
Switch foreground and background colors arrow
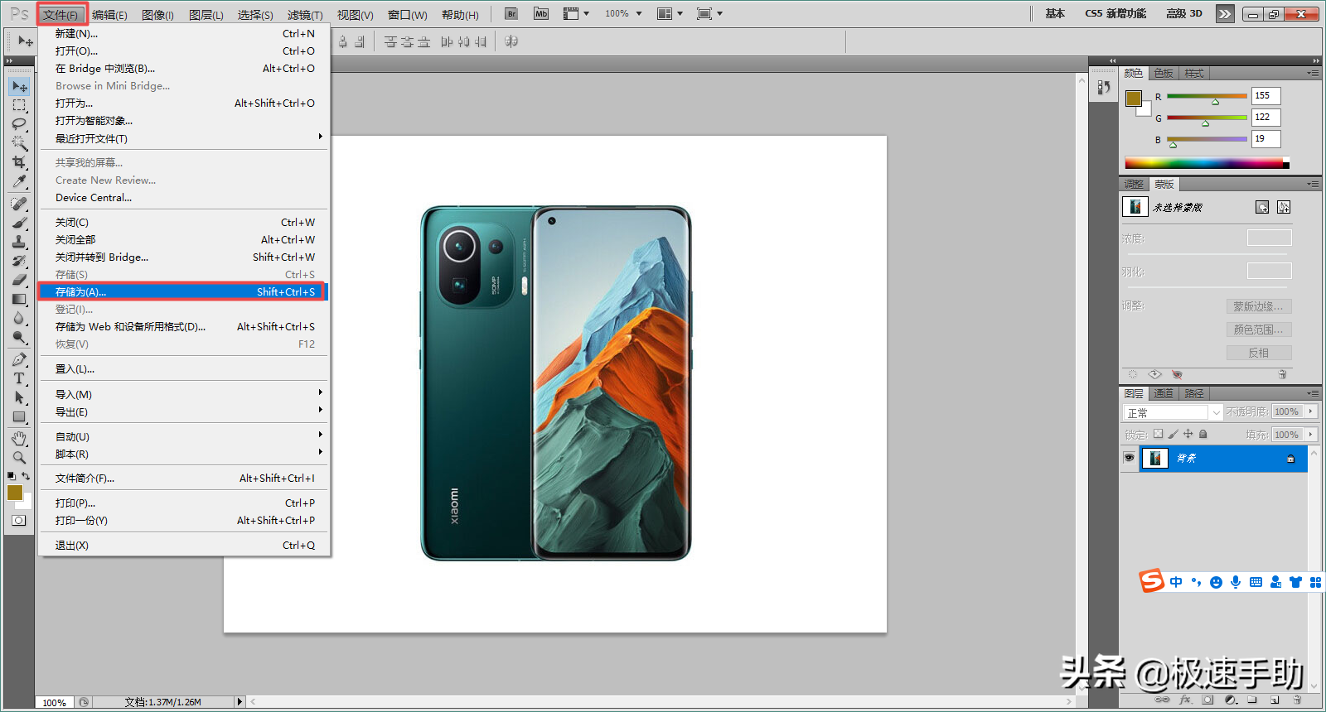(x=26, y=476)
